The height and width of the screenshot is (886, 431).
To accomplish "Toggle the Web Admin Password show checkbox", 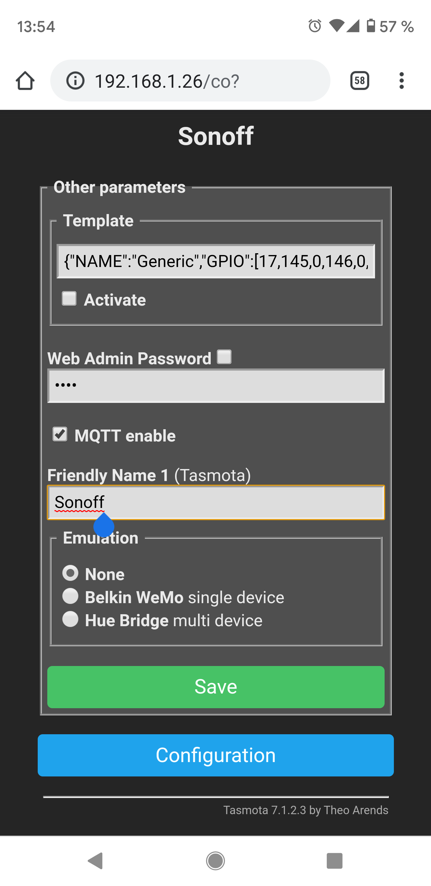I will click(x=224, y=357).
